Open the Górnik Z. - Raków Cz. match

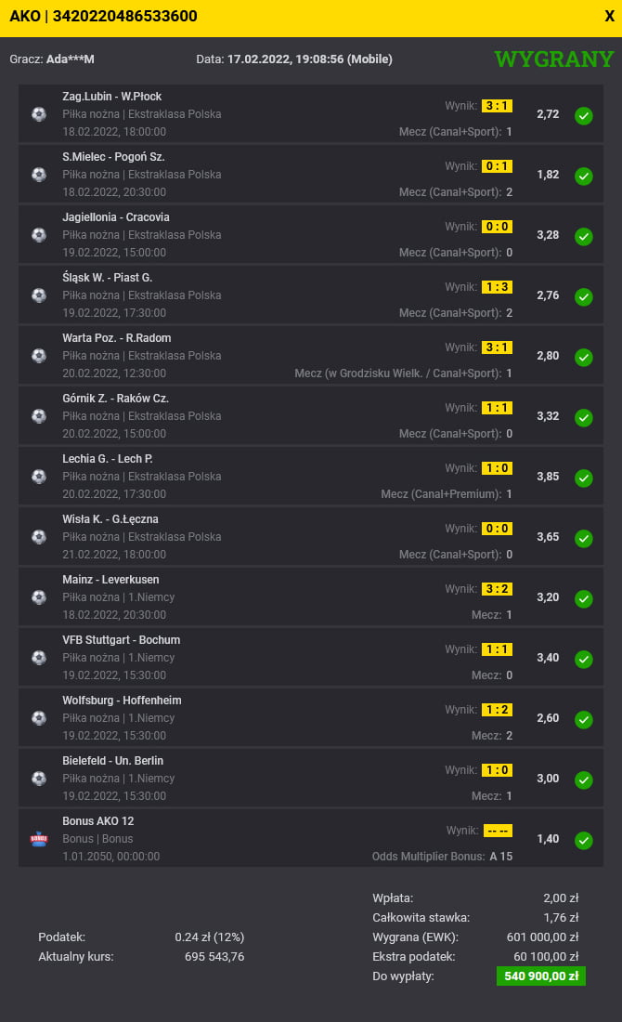click(115, 399)
